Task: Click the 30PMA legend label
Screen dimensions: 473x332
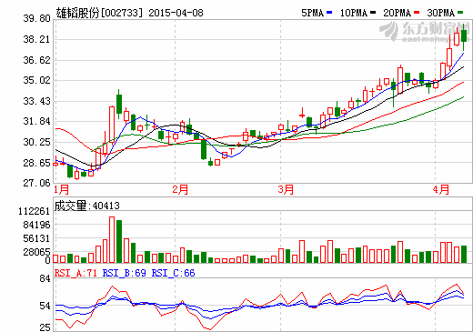Action: 441,13
